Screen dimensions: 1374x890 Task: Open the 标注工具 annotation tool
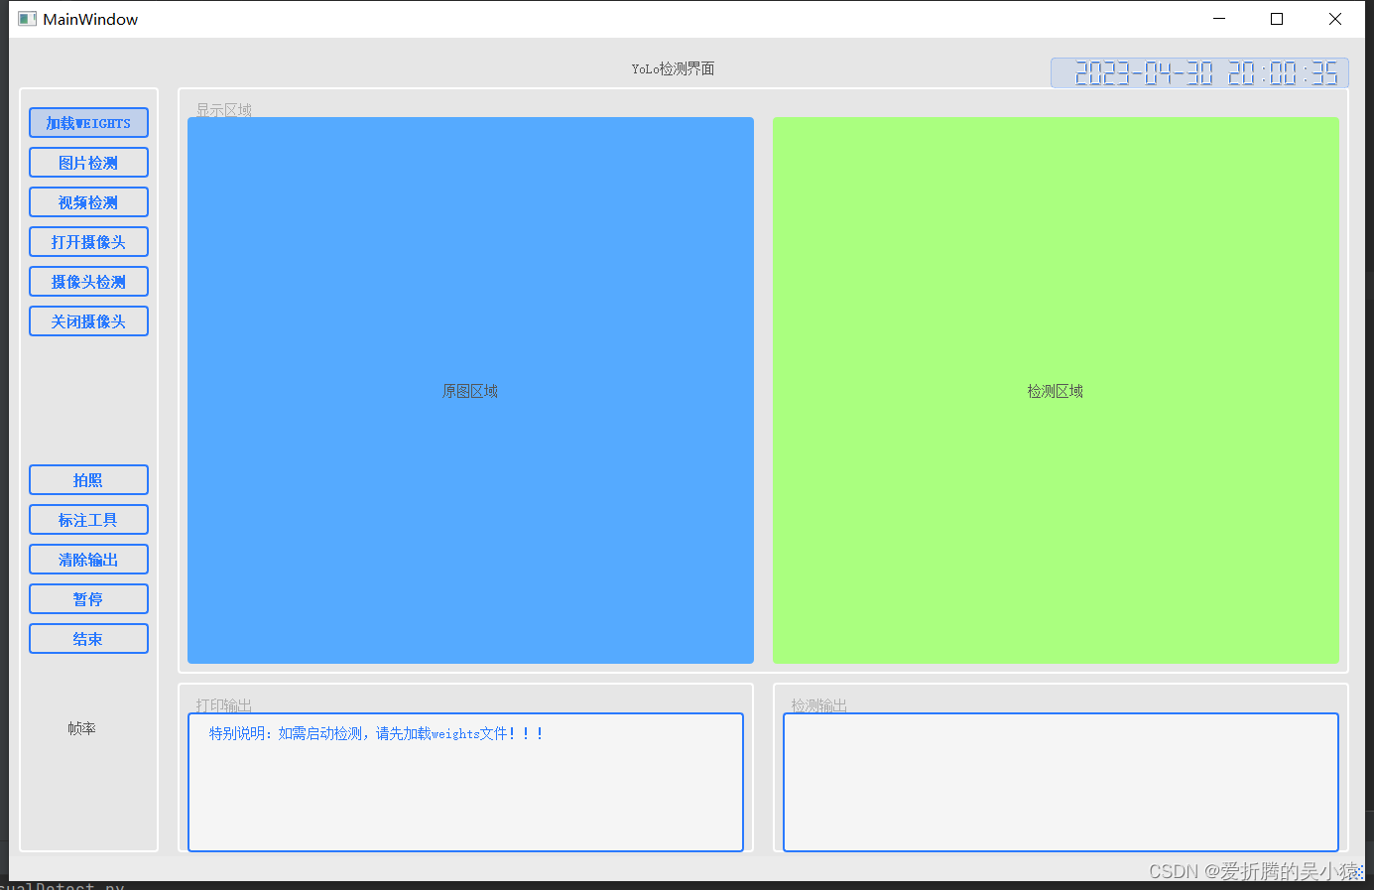88,520
